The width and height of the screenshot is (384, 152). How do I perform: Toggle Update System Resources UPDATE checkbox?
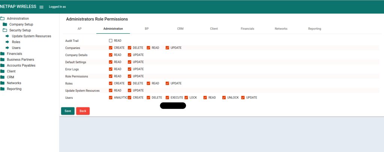129,90
